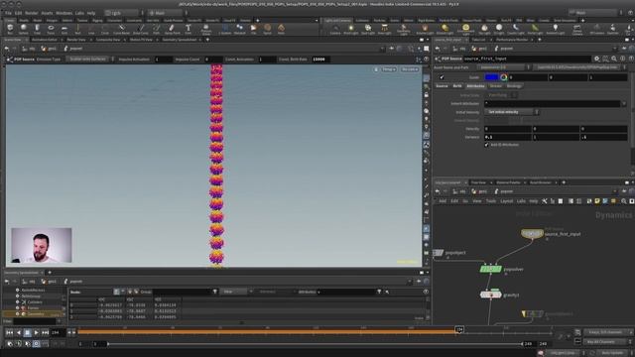Jump to the first frame
This screenshot has height=357, width=635.
pos(9,333)
